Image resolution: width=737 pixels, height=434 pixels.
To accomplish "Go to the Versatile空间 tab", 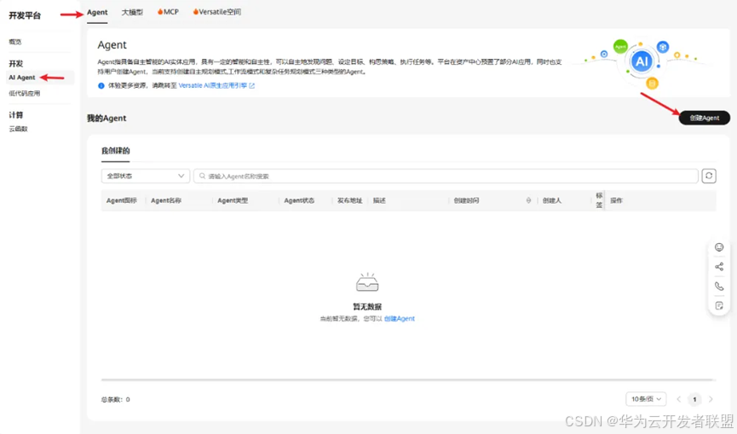I will [x=216, y=12].
